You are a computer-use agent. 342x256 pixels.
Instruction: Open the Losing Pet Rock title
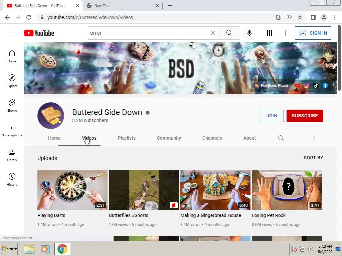point(269,215)
